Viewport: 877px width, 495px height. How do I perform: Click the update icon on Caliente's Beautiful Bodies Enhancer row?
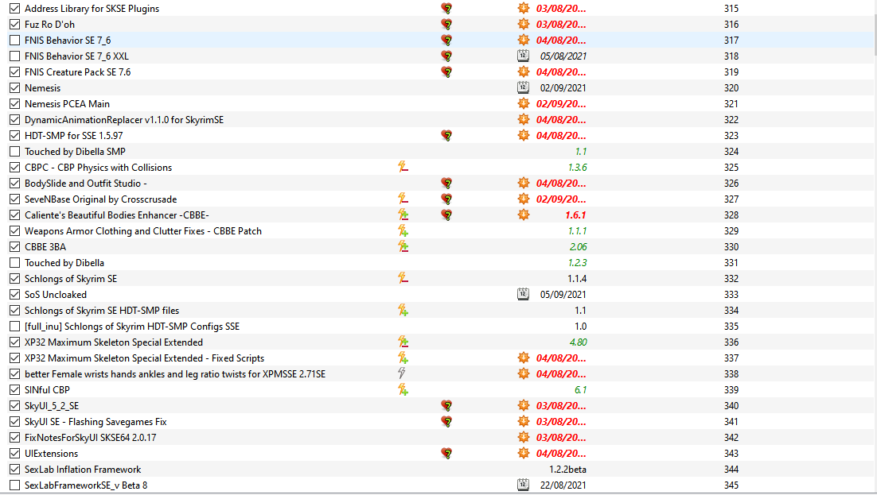click(x=524, y=215)
